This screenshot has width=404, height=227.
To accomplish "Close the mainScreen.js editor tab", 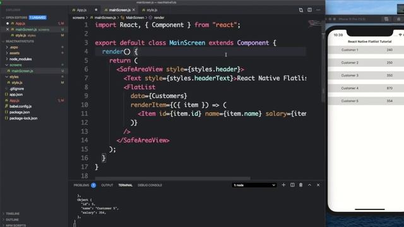I will click(134, 10).
